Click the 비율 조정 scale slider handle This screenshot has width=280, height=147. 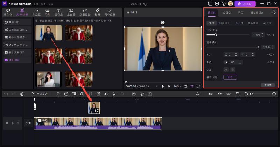tap(216, 35)
